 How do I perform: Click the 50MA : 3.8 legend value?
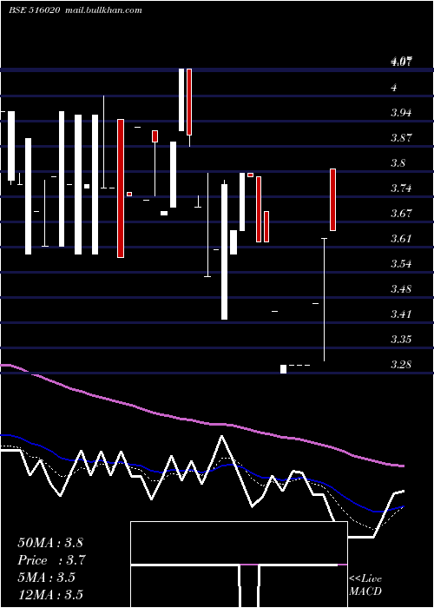[50, 543]
